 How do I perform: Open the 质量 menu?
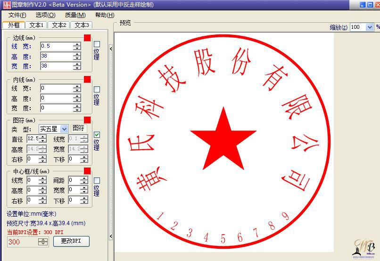coord(75,15)
